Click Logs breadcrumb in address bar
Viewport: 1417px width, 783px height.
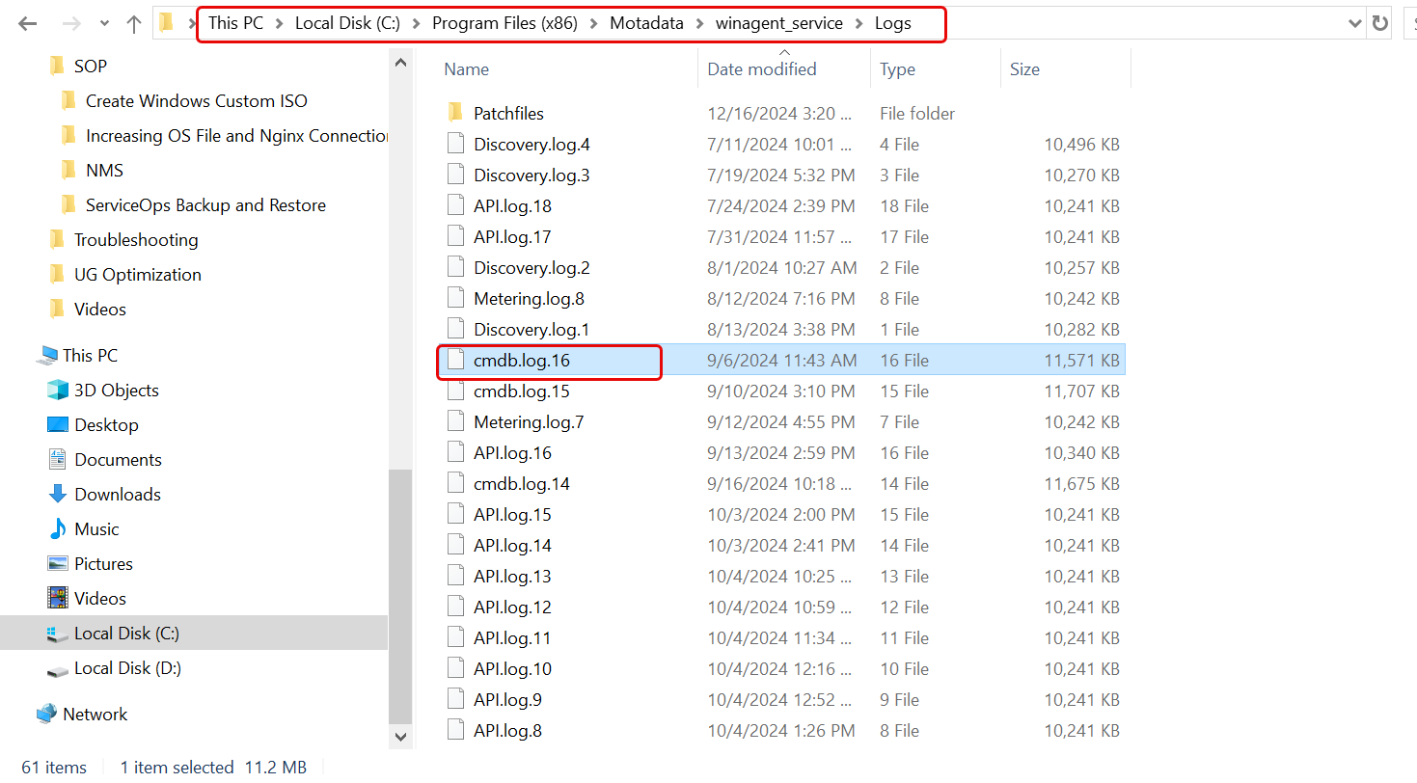click(892, 23)
